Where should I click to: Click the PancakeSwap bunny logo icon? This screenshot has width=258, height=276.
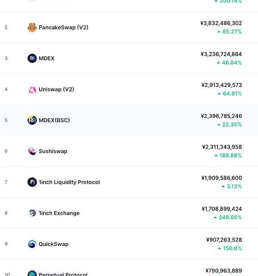click(x=32, y=27)
